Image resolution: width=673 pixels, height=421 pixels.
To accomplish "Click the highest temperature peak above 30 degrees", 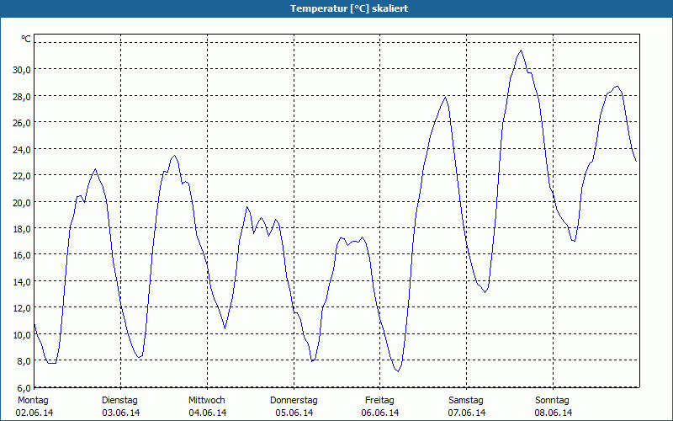I will coord(521,51).
